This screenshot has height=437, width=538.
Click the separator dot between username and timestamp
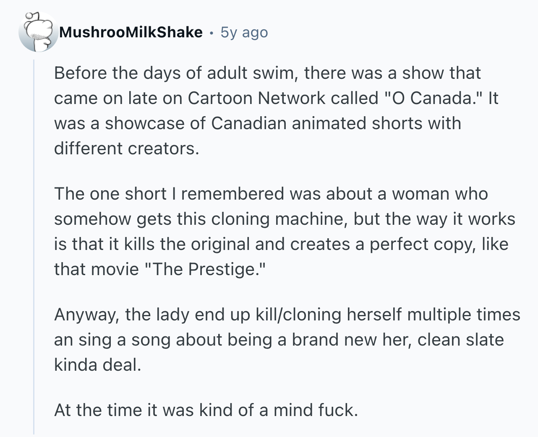[x=212, y=33]
